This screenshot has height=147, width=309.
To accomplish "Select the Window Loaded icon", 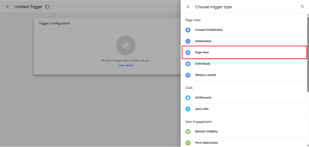I will [x=188, y=75].
